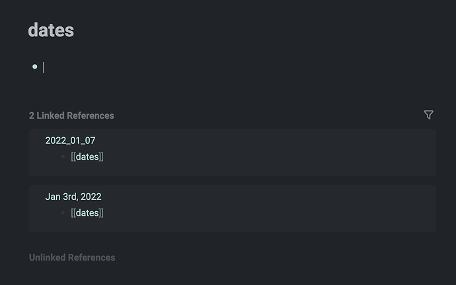This screenshot has height=285, width=456.
Task: Open the Jan 3rd, 2022 journal page
Action: (73, 197)
